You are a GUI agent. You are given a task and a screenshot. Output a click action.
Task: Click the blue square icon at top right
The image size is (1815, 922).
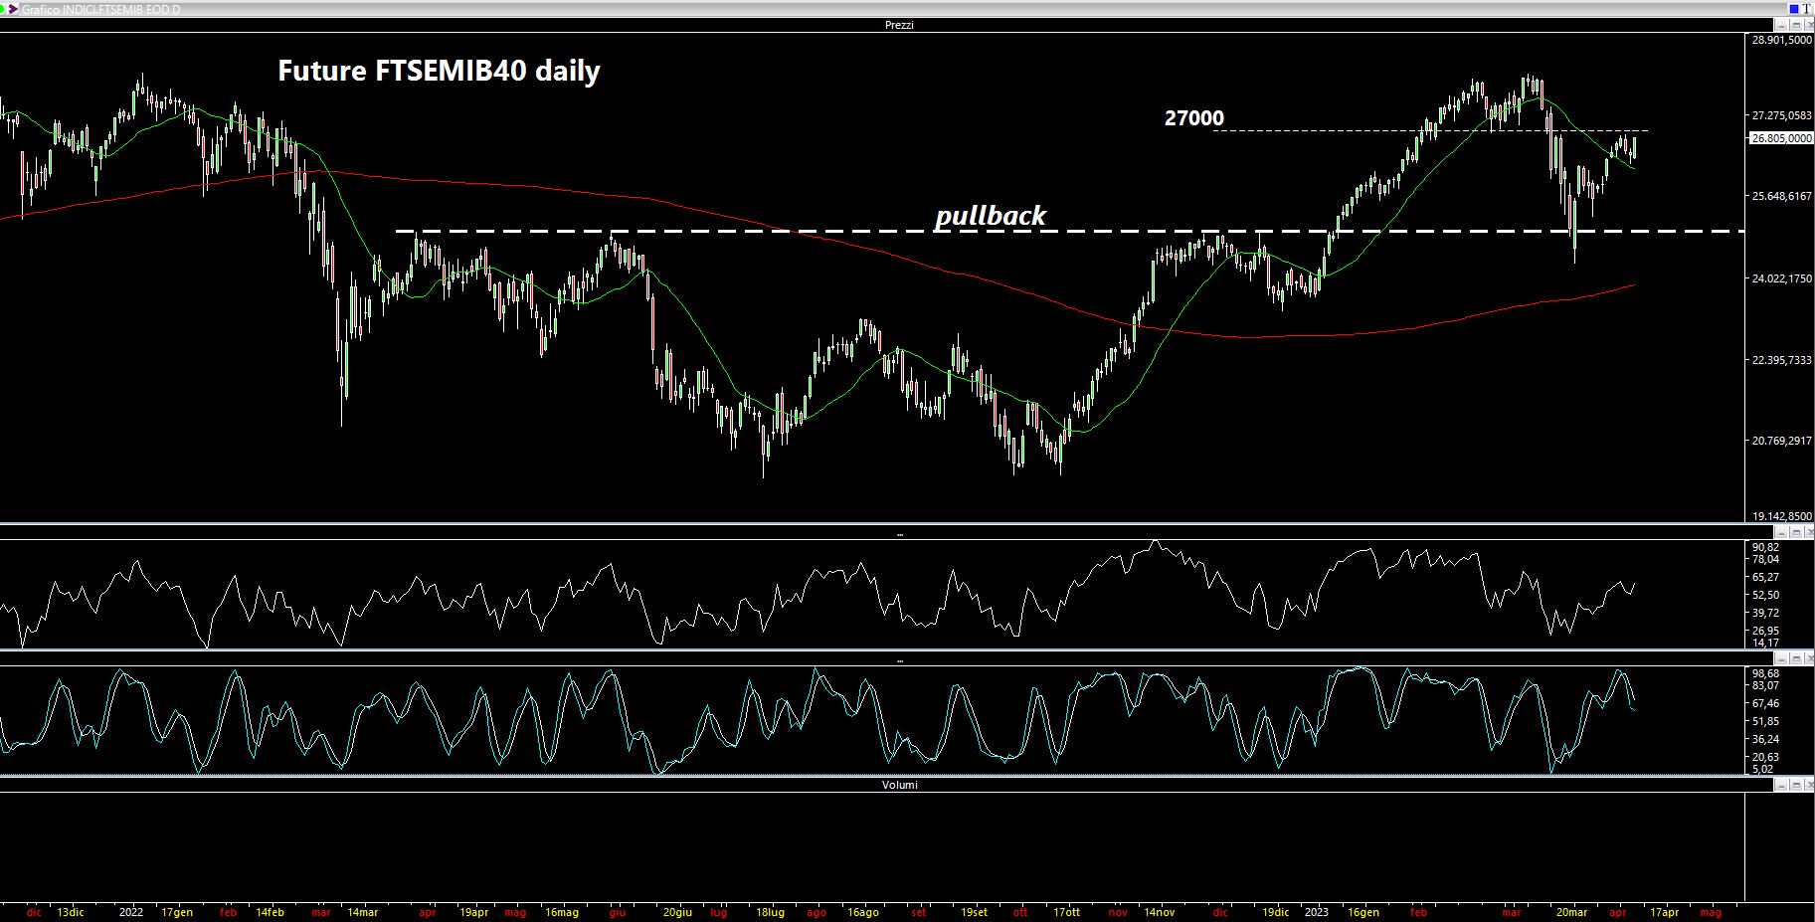[x=1794, y=9]
